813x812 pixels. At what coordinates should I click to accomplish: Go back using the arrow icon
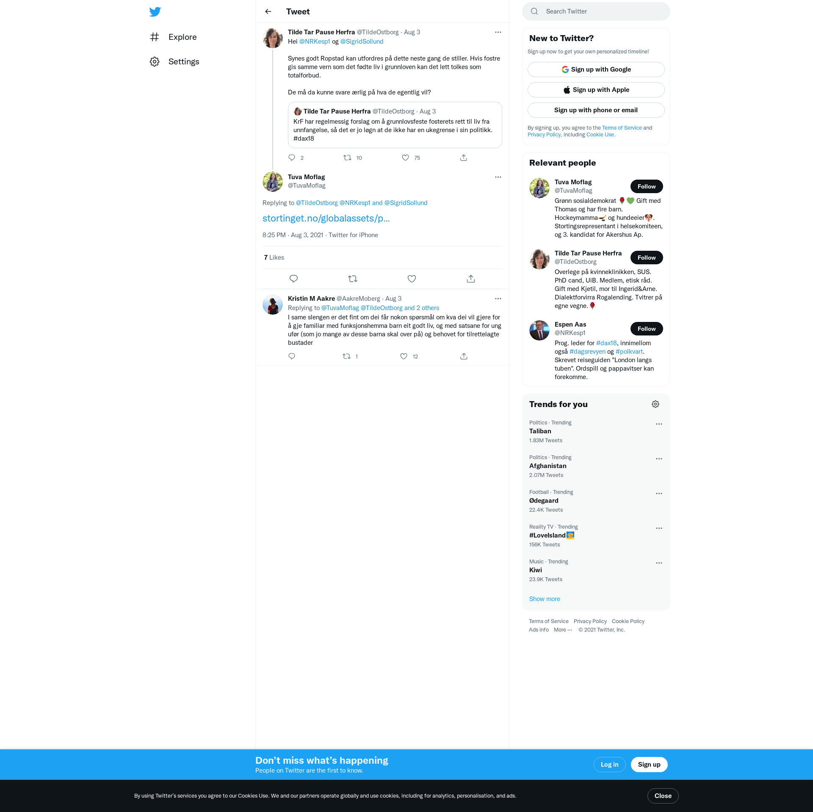tap(268, 11)
